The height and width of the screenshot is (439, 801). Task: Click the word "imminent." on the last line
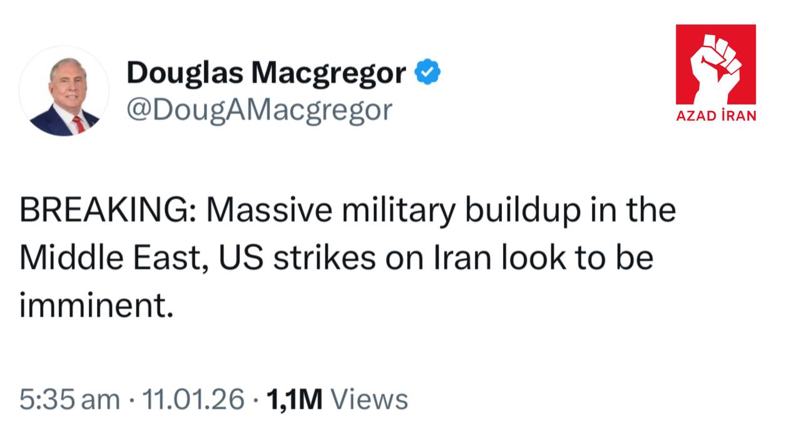96,305
